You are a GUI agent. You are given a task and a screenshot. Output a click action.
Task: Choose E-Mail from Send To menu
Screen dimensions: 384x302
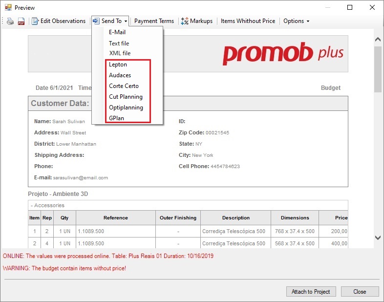tap(117, 32)
